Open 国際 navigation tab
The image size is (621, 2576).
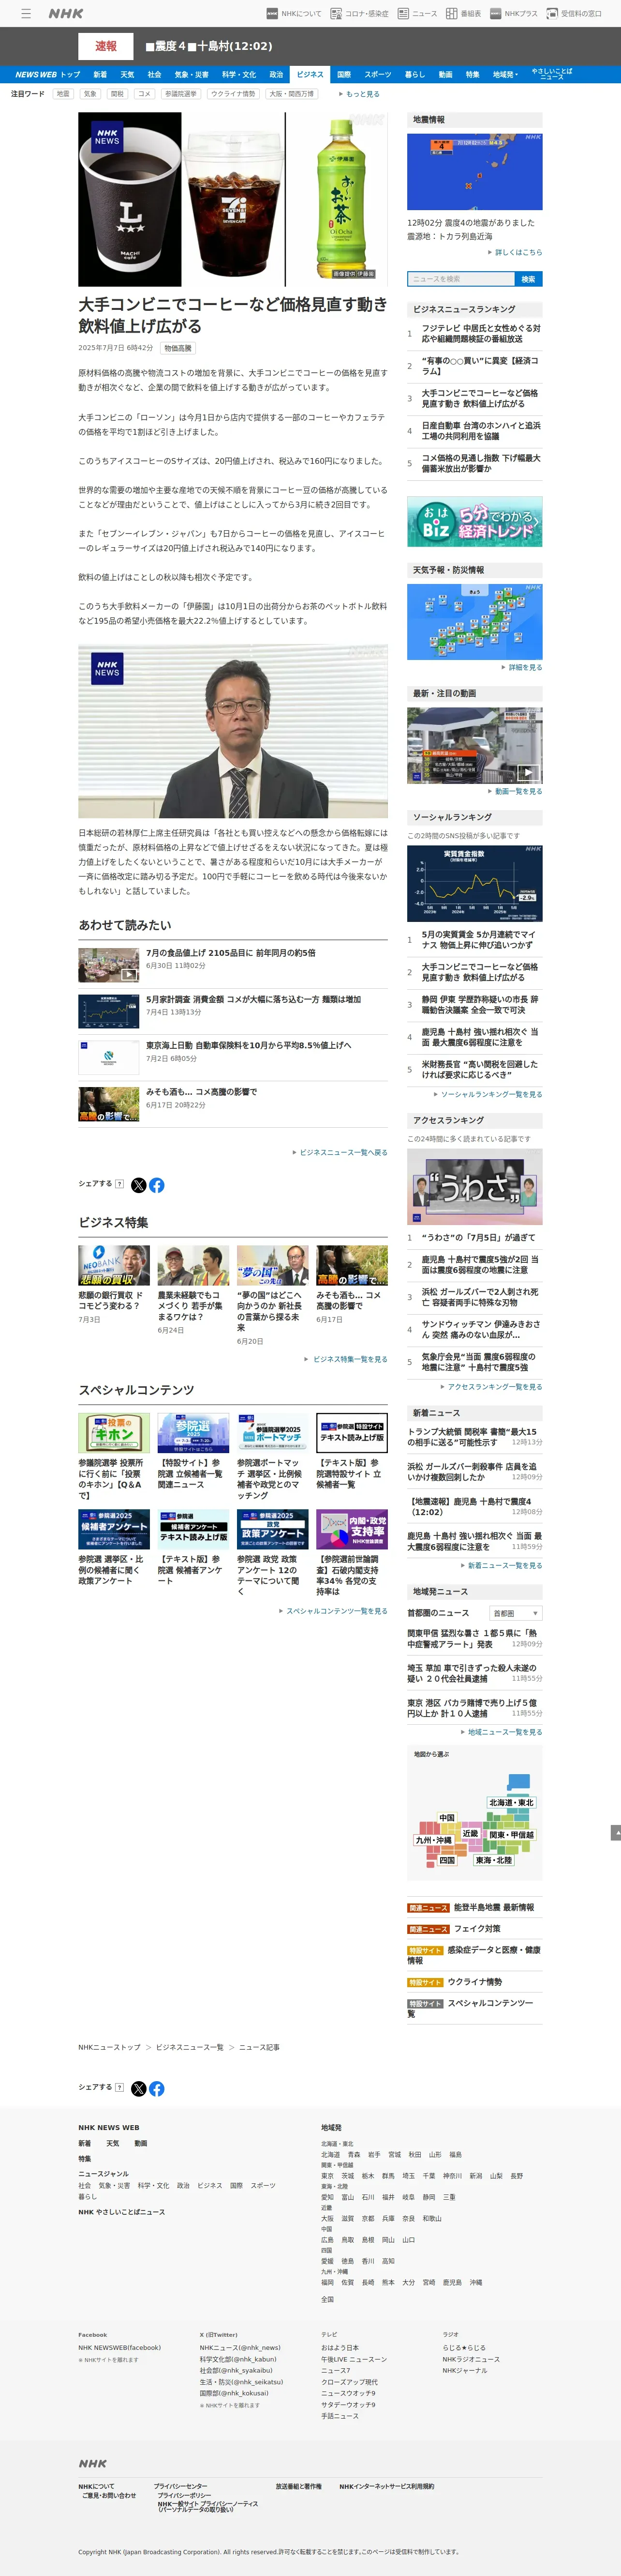tap(343, 75)
